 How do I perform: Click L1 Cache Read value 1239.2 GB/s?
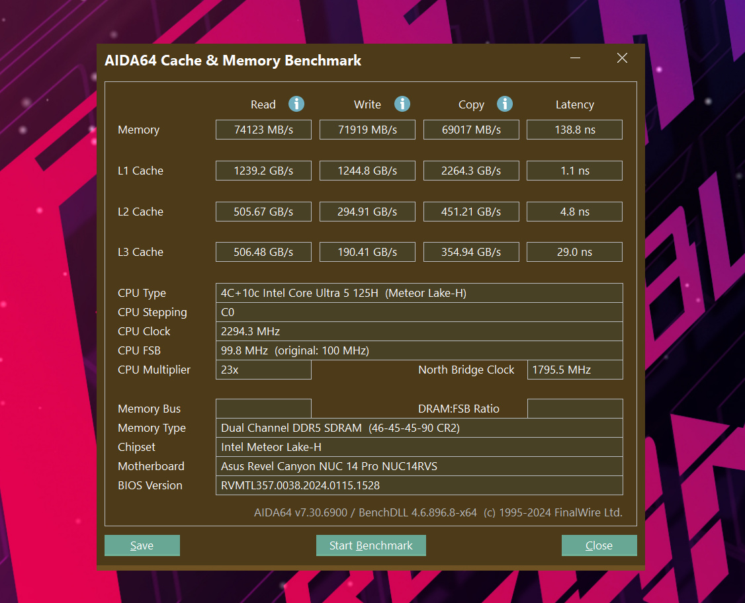(264, 171)
